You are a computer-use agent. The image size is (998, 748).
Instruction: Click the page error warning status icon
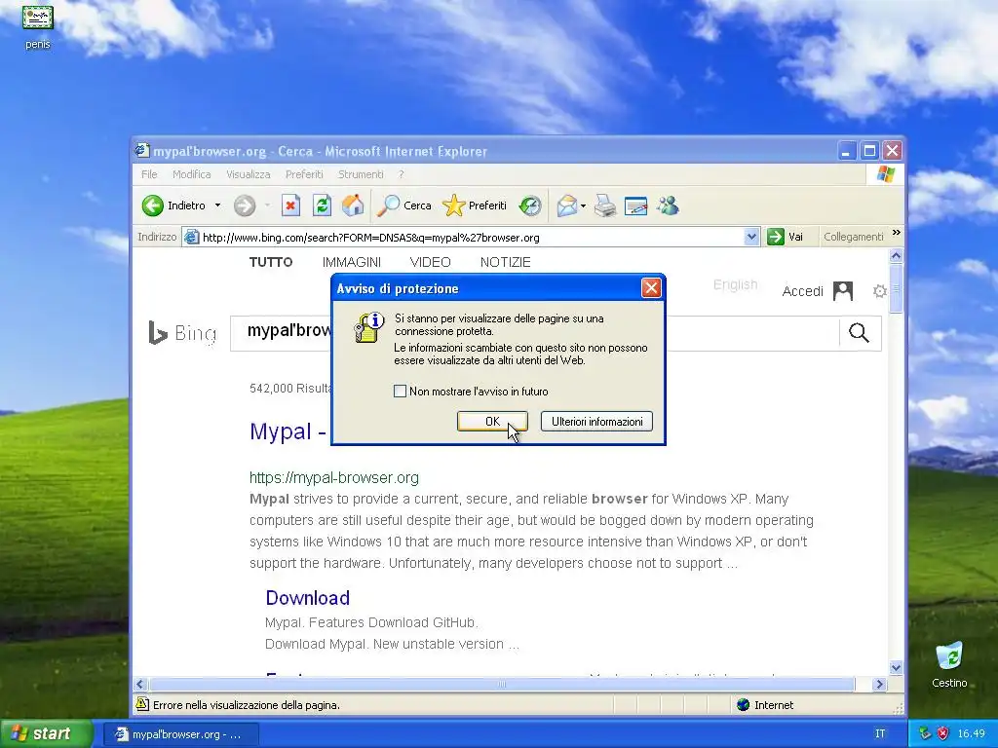pos(142,704)
